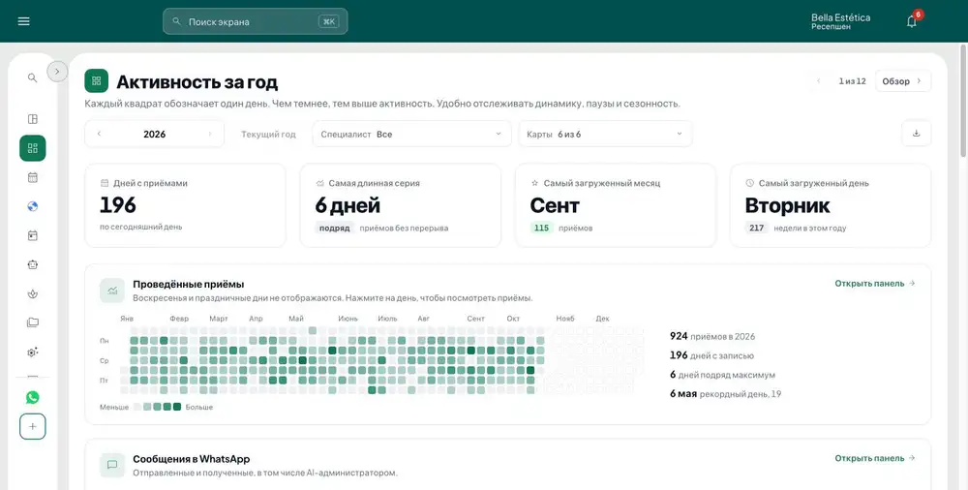The width and height of the screenshot is (968, 490).
Task: Click the download export icon button
Action: coord(916,134)
